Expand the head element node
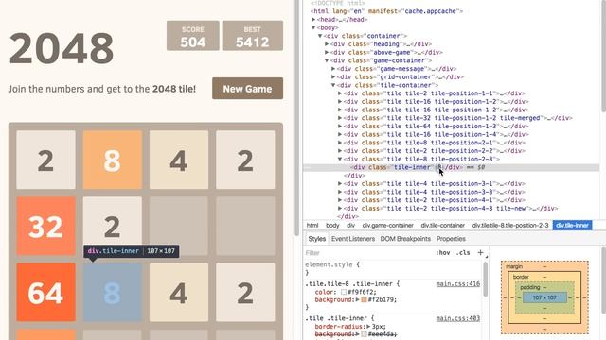Image resolution: width=606 pixels, height=340 pixels. (x=313, y=19)
